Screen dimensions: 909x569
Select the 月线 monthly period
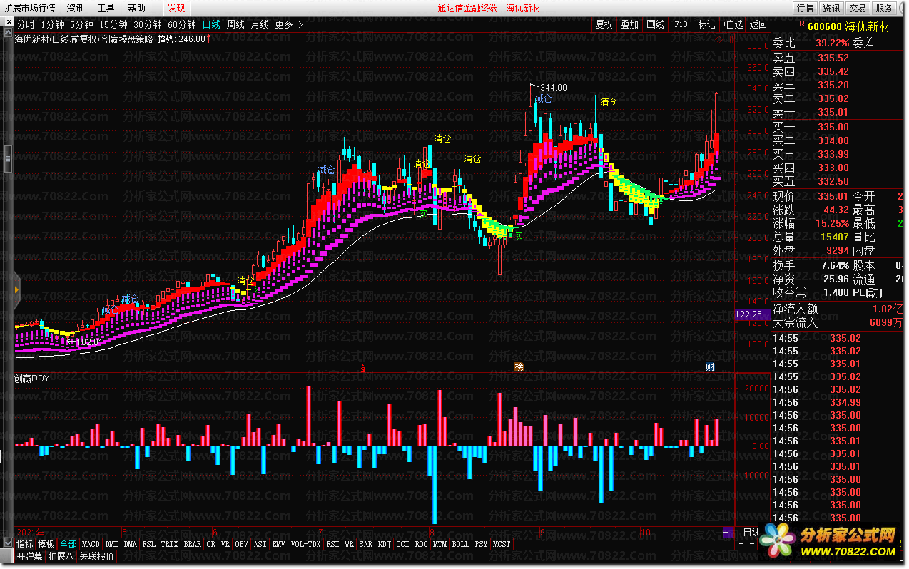coord(260,24)
